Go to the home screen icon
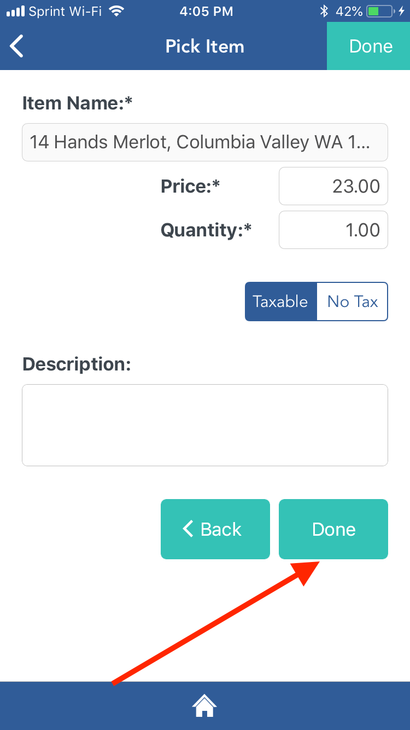The width and height of the screenshot is (410, 730). tap(204, 705)
